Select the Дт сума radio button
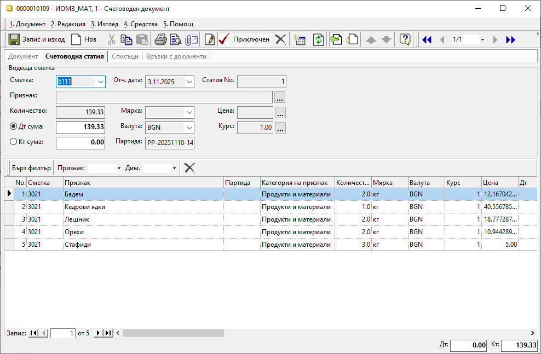541x354 pixels. point(14,126)
